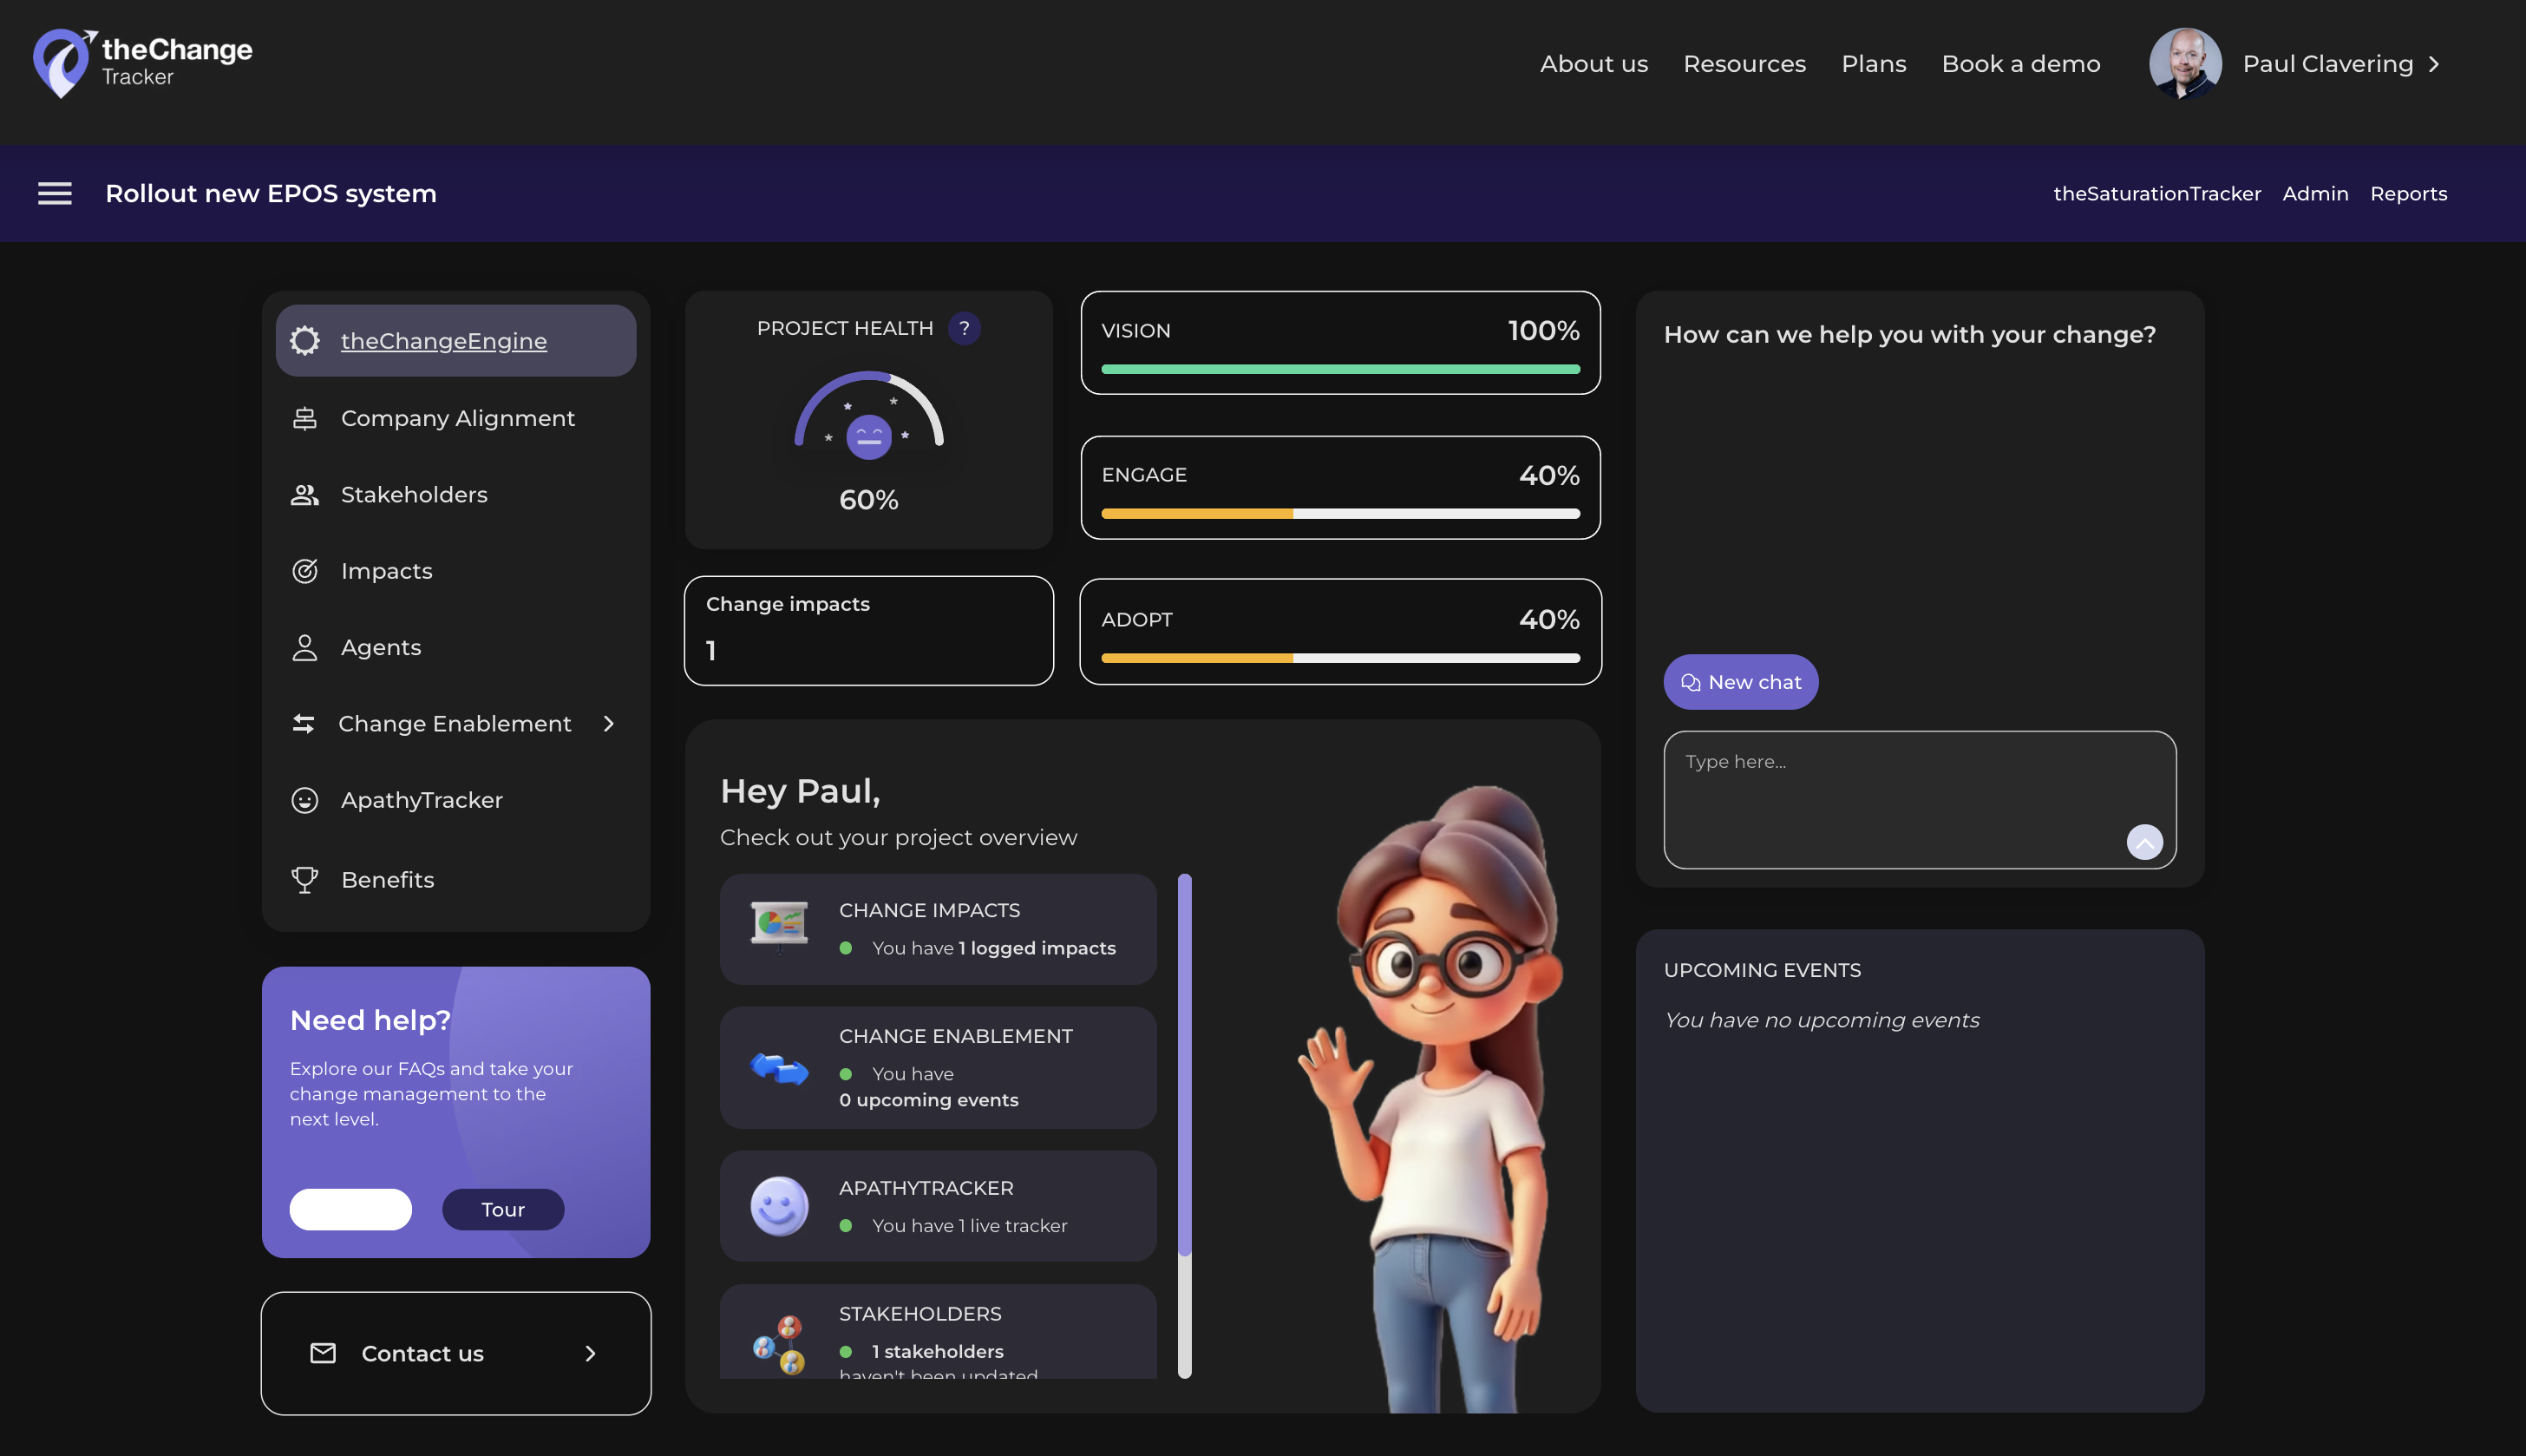Screen dimensions: 2526x1456
Task: Open the hamburger menu icon
Action: point(55,193)
